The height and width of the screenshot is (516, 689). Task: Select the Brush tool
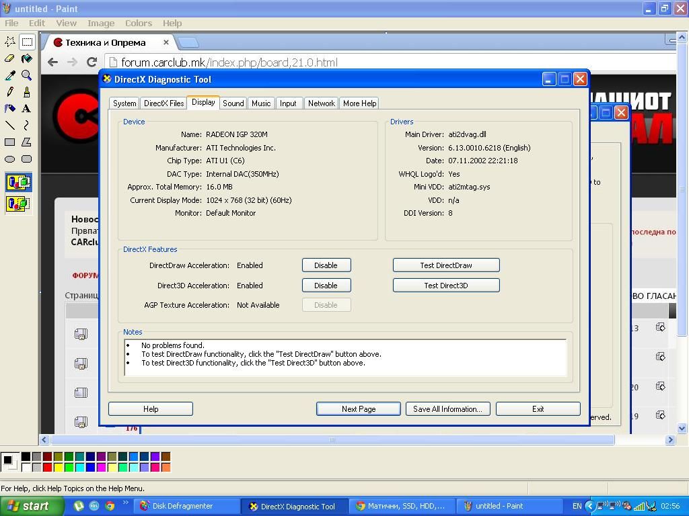(27, 91)
